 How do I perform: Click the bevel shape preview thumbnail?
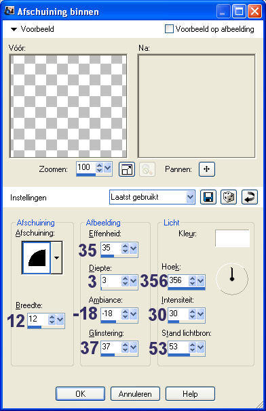tap(37, 258)
